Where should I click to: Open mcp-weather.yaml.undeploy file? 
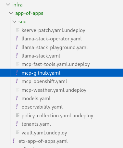click(54, 90)
